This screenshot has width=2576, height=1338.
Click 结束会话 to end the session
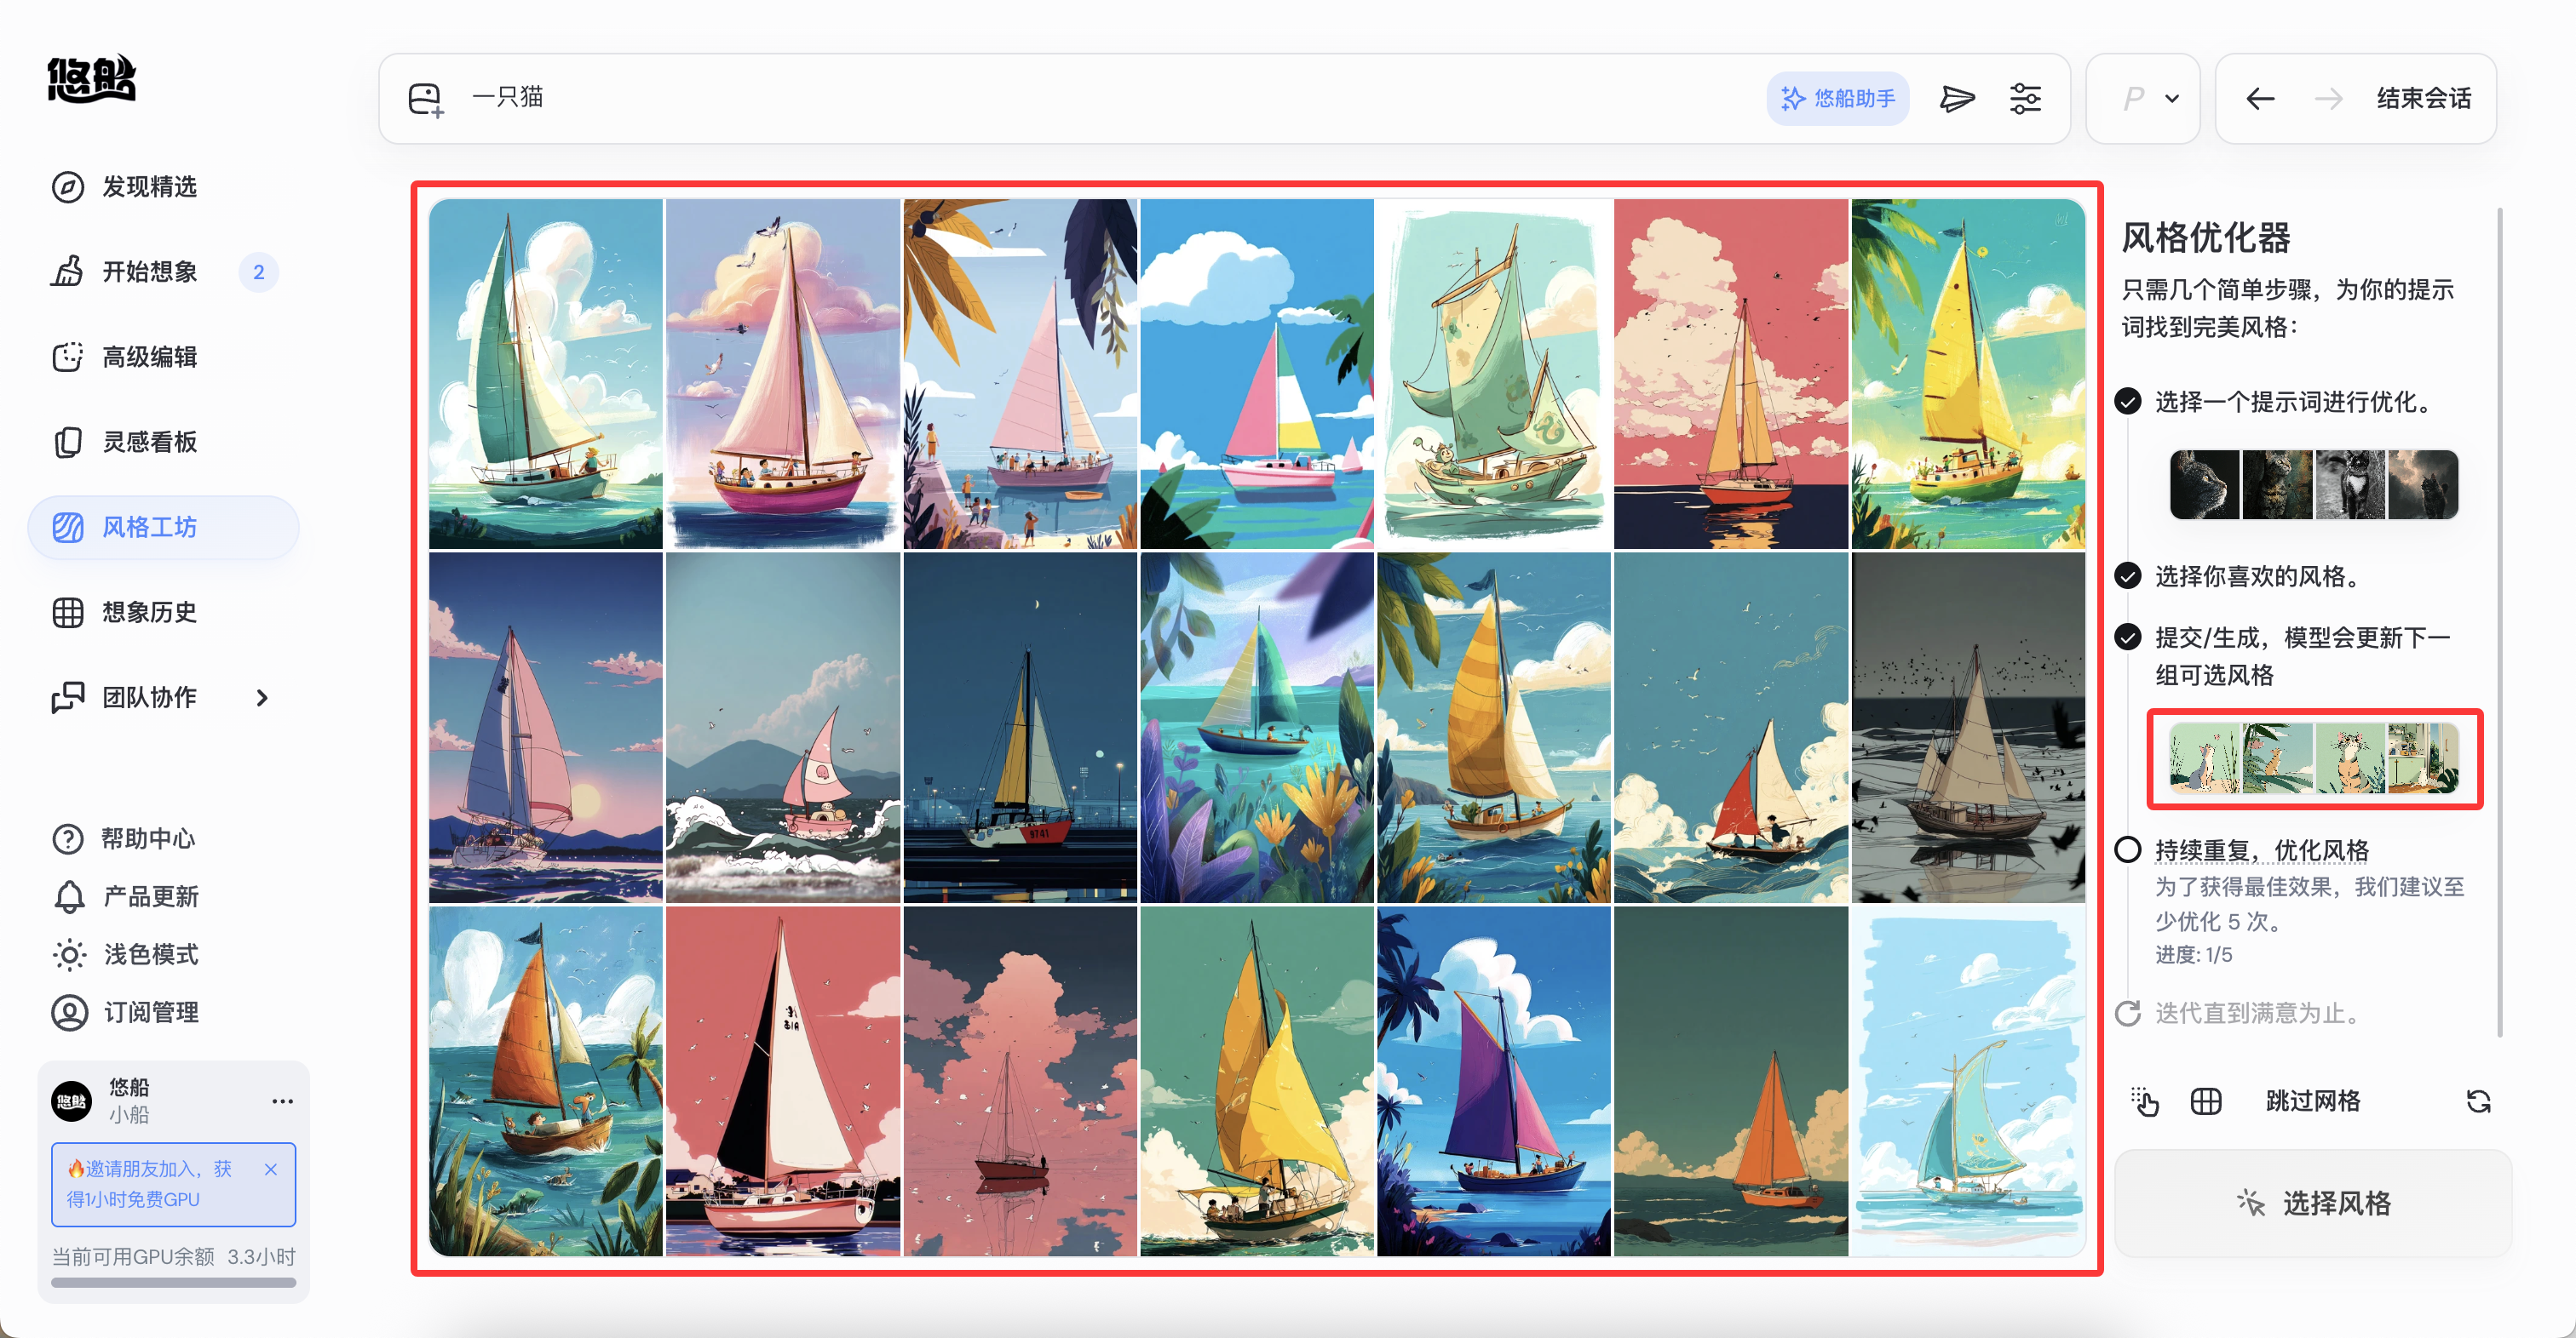[x=2423, y=98]
